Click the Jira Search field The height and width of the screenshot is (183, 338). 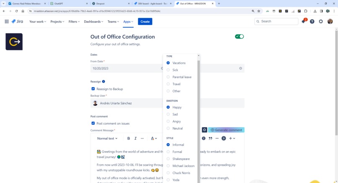276,21
